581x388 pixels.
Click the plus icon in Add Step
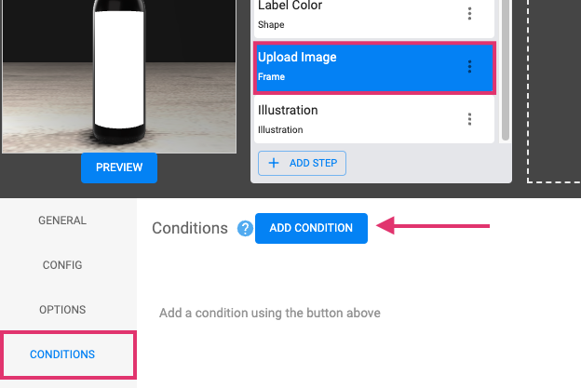274,163
